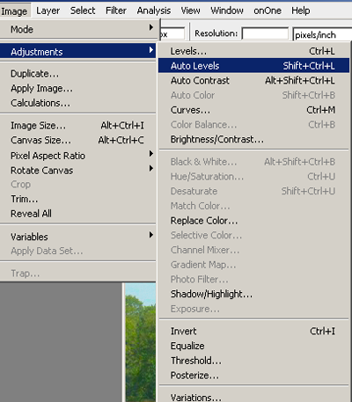
Task: Click the forest photo in canvas
Action: pos(141,342)
